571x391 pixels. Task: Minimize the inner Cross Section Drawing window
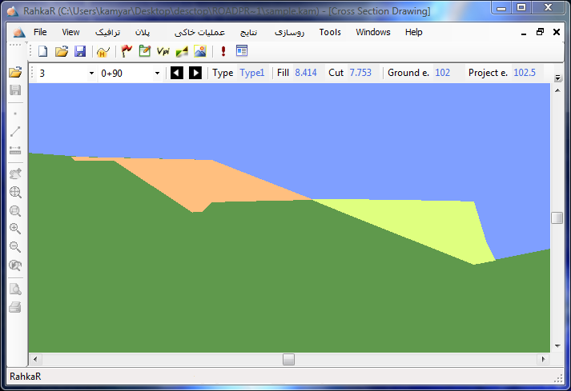click(x=524, y=33)
